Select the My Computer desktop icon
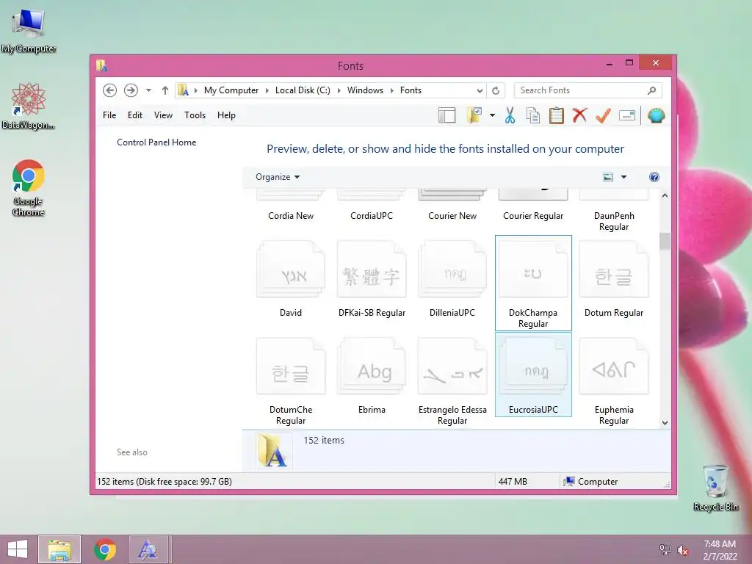The height and width of the screenshot is (564, 752). pyautogui.click(x=29, y=31)
